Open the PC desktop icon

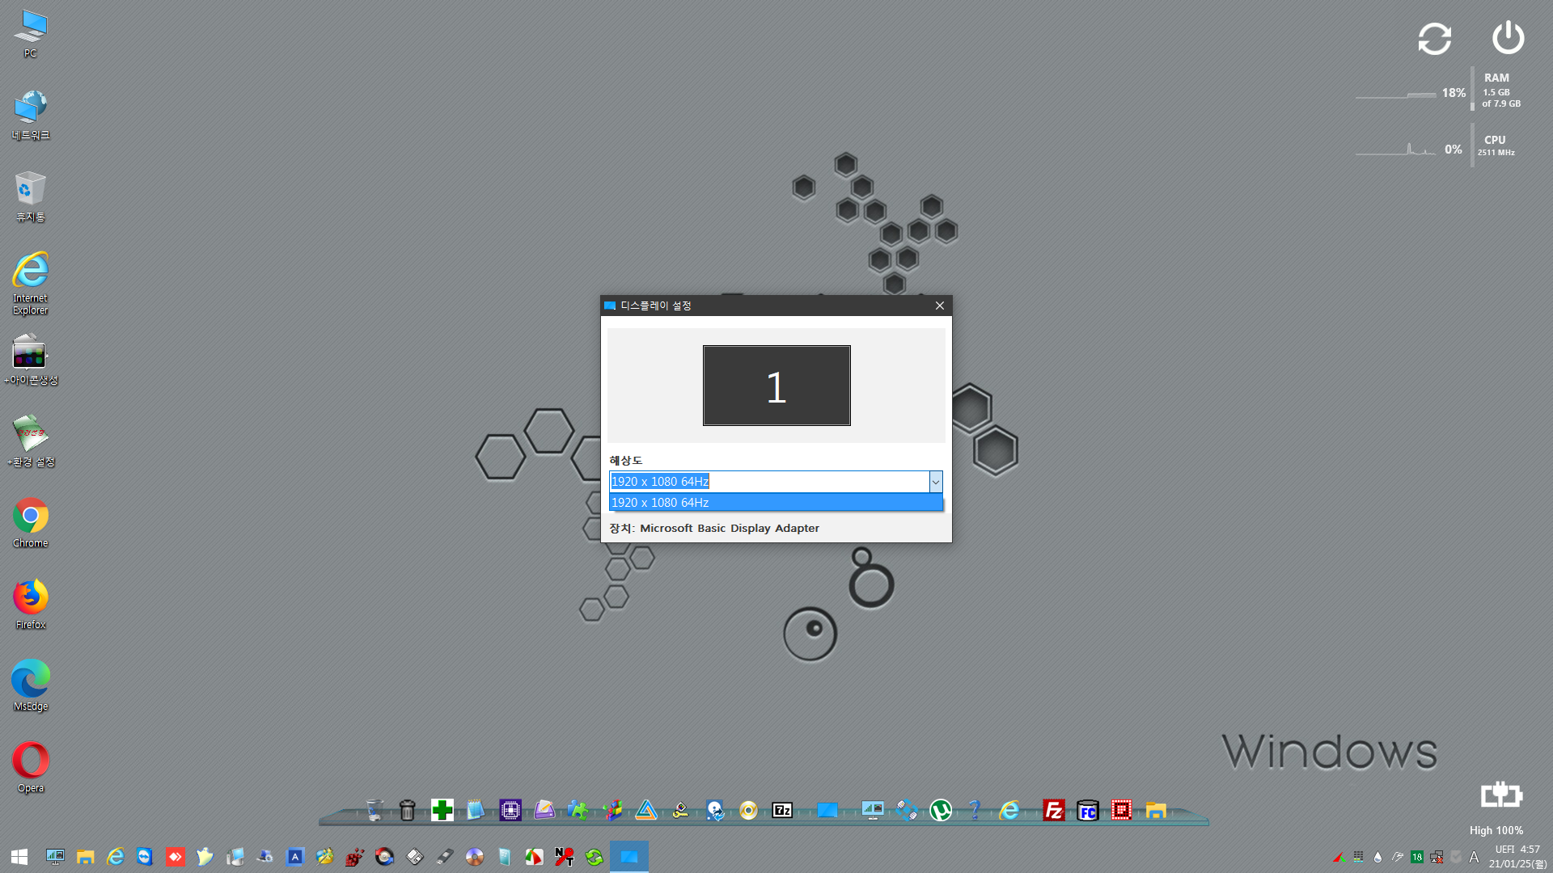pyautogui.click(x=31, y=34)
